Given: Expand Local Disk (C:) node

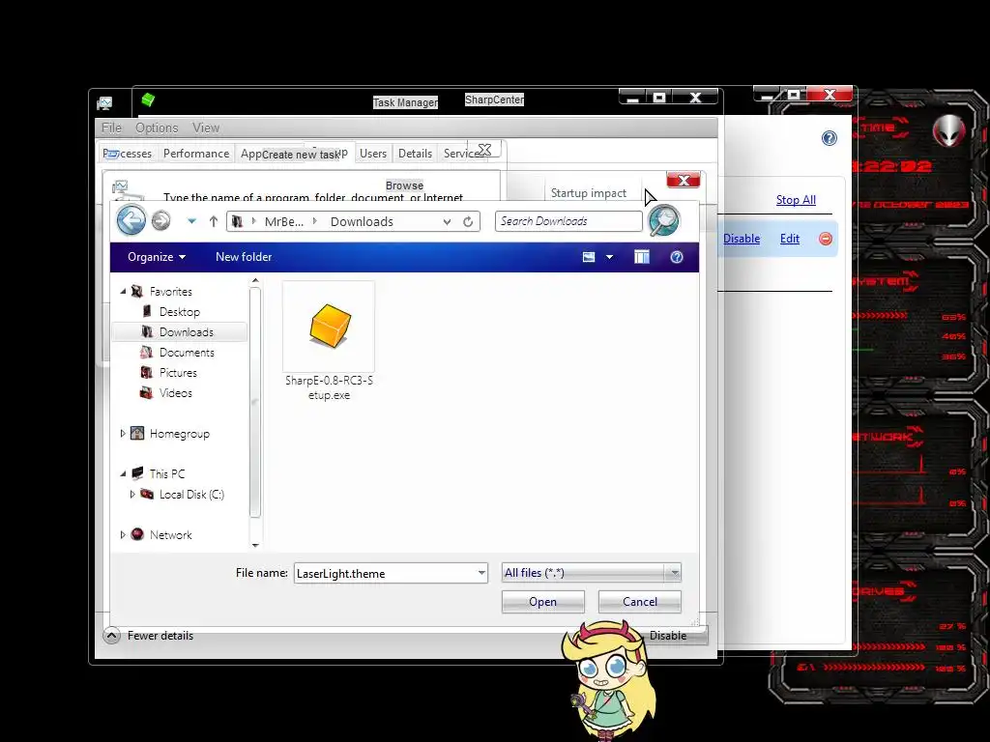Looking at the screenshot, I should pyautogui.click(x=132, y=494).
